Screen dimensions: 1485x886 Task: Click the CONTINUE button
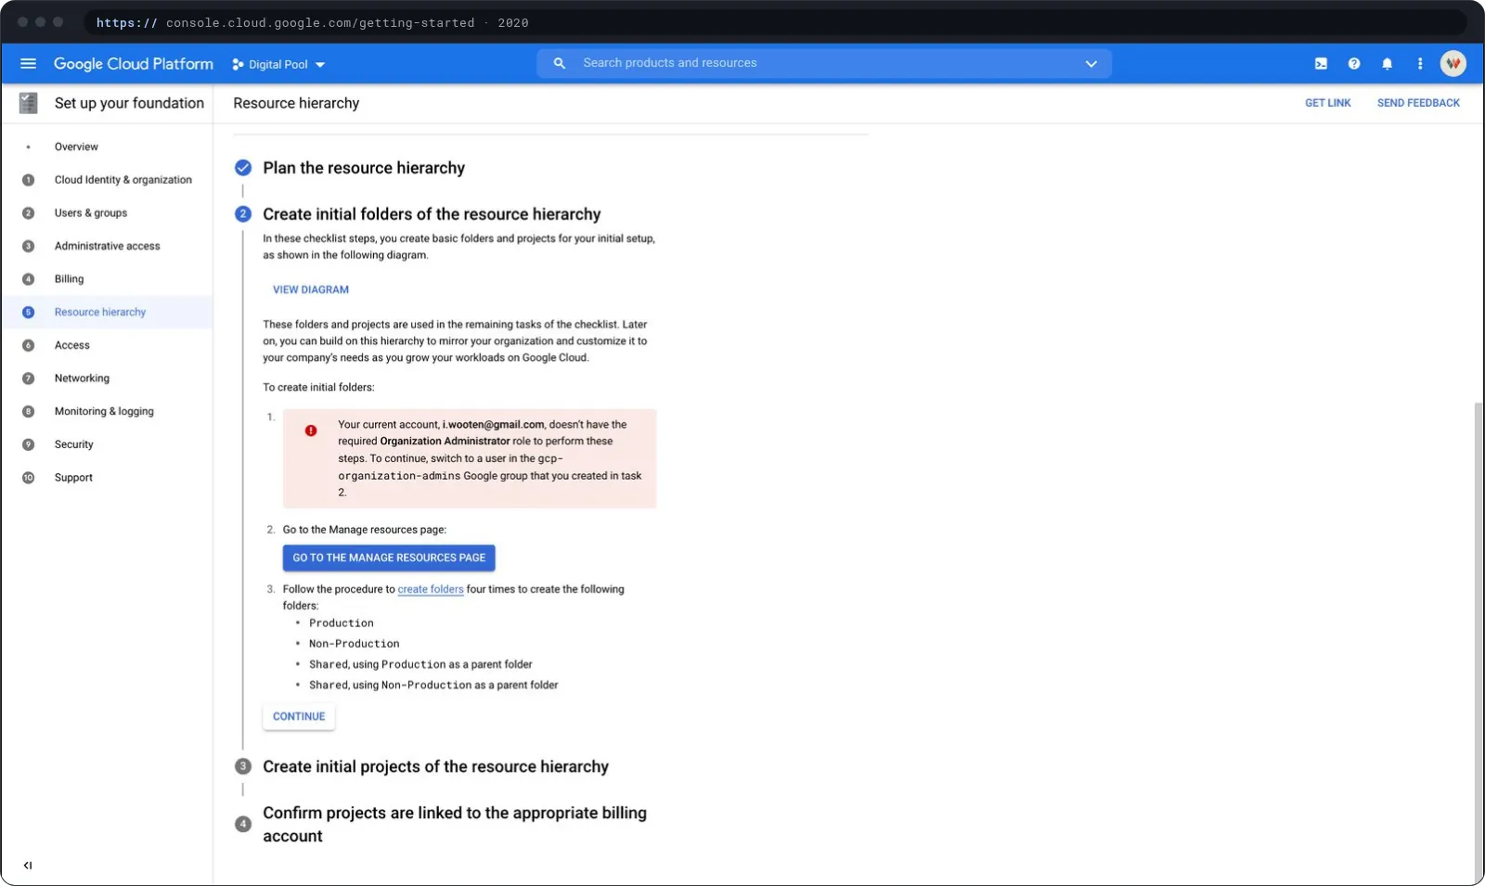[299, 717]
